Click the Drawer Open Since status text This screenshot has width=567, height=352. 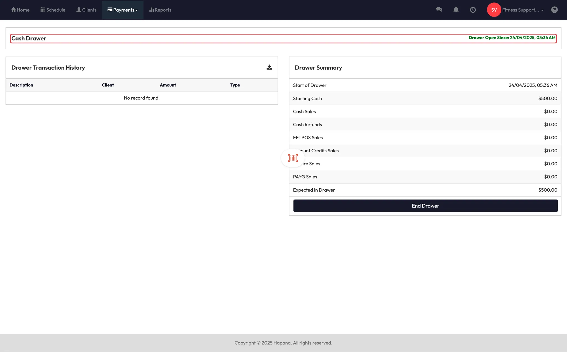[512, 38]
